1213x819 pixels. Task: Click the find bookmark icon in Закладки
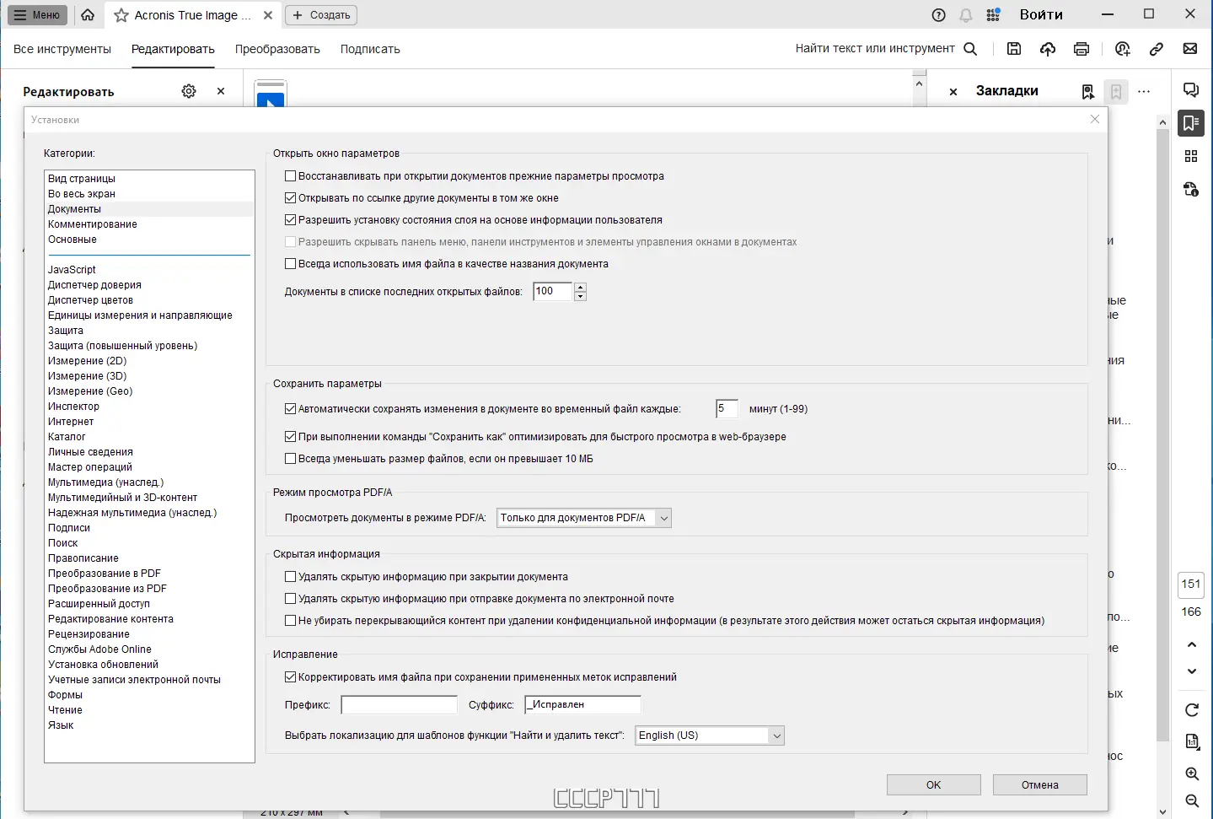tap(1088, 92)
